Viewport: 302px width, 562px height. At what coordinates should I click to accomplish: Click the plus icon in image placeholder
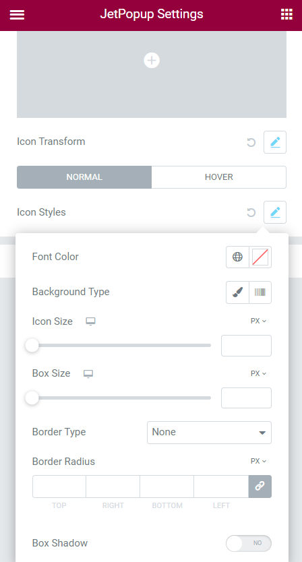coord(152,60)
